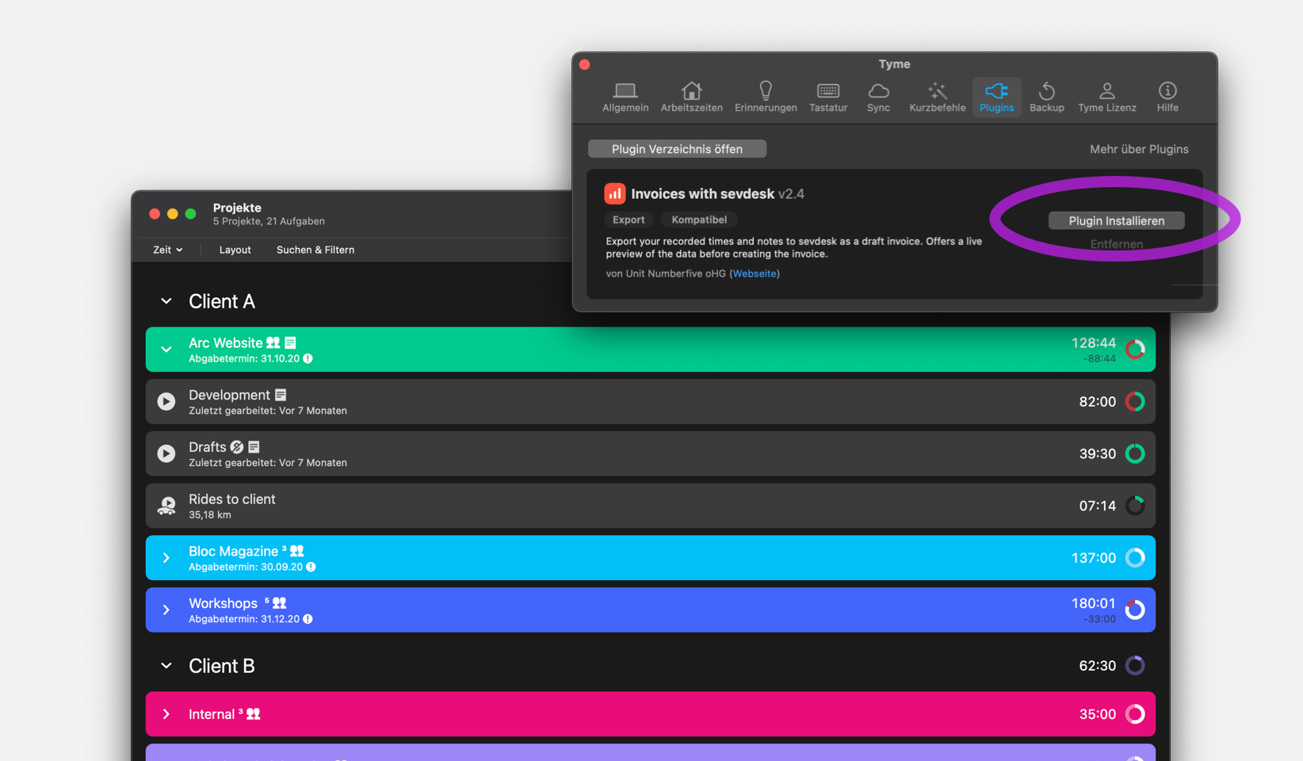Open the notes icon on Development task

tap(281, 395)
